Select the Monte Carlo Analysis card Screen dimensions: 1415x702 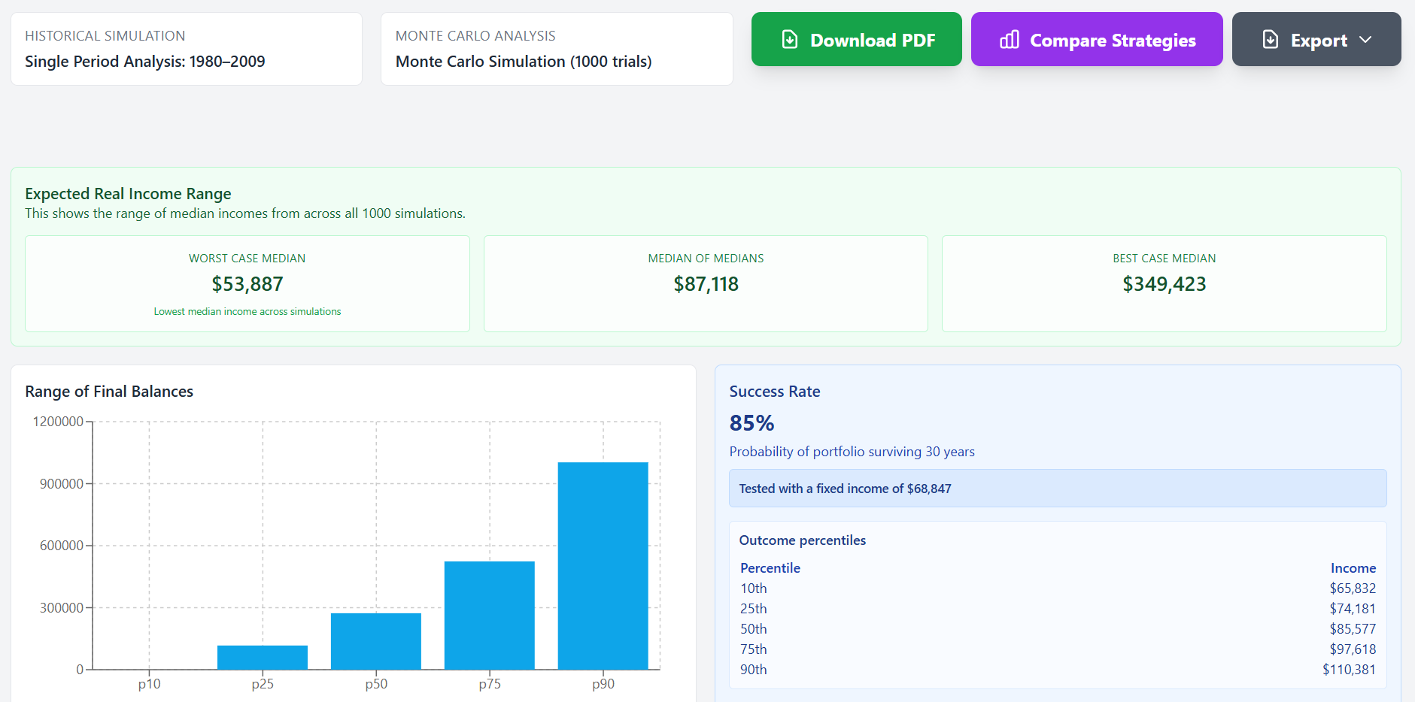click(x=557, y=49)
